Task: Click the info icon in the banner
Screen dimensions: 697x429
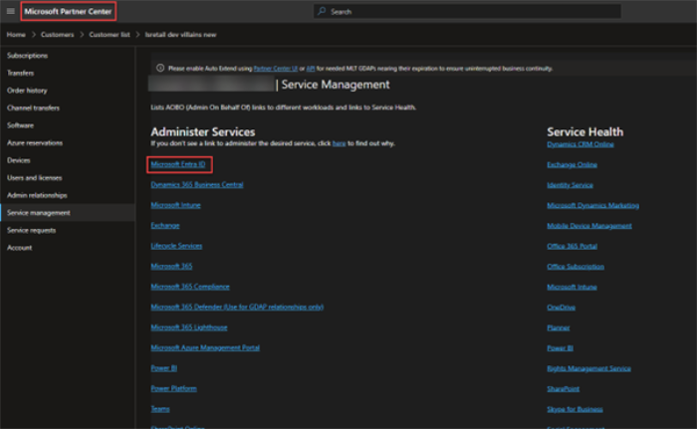Action: [x=159, y=68]
